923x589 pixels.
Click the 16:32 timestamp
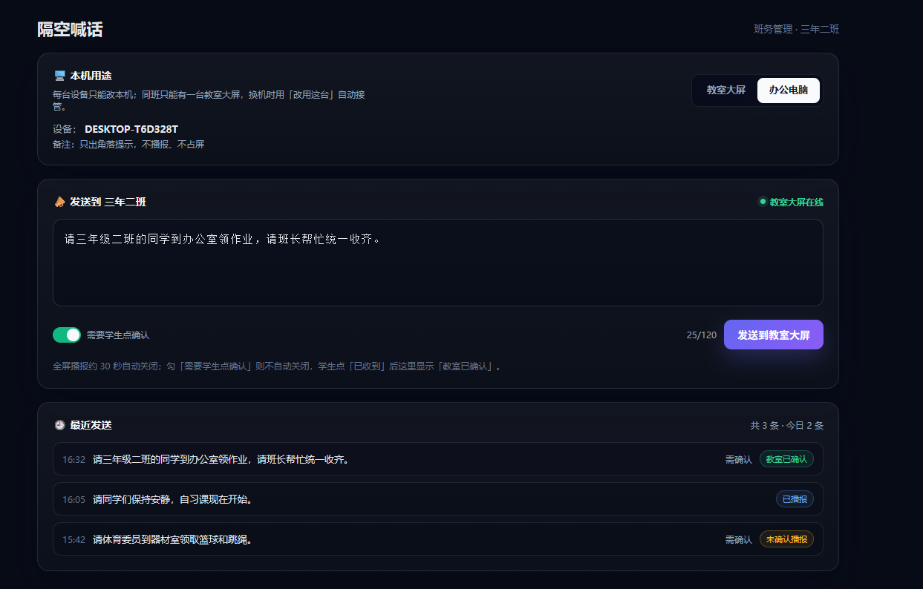pos(74,460)
